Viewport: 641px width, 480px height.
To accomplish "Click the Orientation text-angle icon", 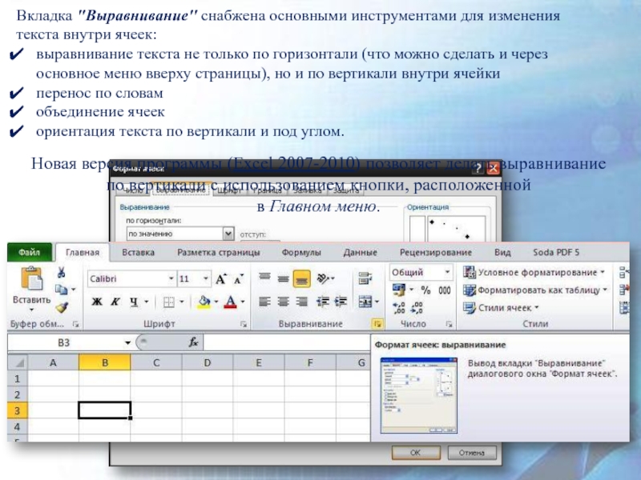I will click(x=323, y=278).
